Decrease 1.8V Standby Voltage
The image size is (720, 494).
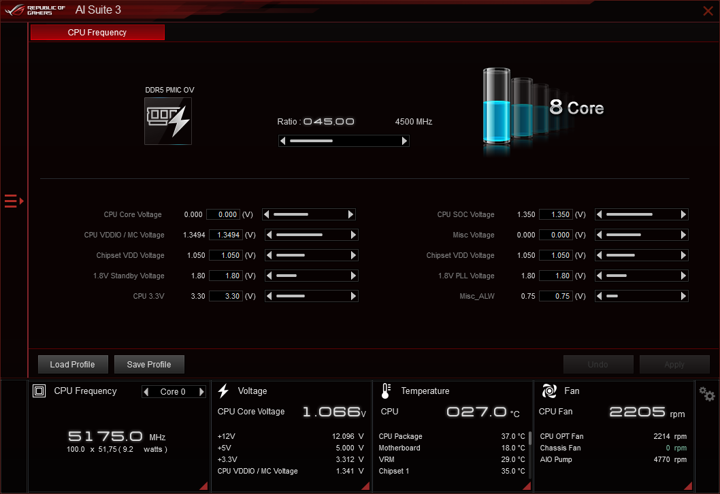click(269, 276)
